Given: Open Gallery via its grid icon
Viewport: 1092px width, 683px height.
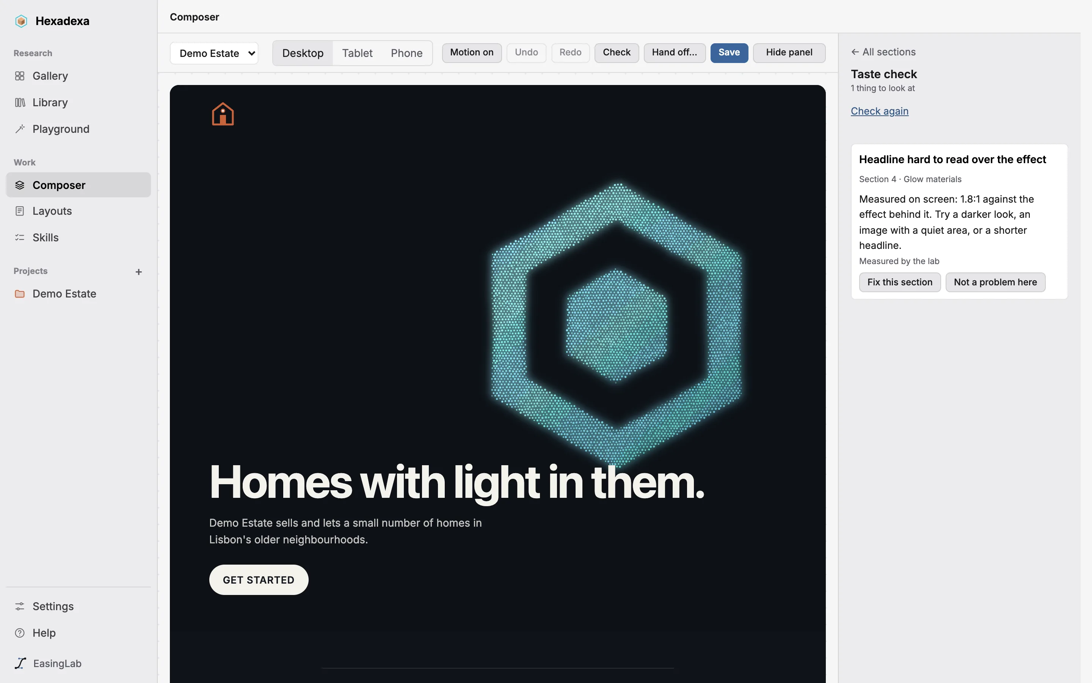Looking at the screenshot, I should click(x=19, y=76).
